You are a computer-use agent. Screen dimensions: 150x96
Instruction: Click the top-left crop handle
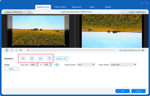coord(12,16)
